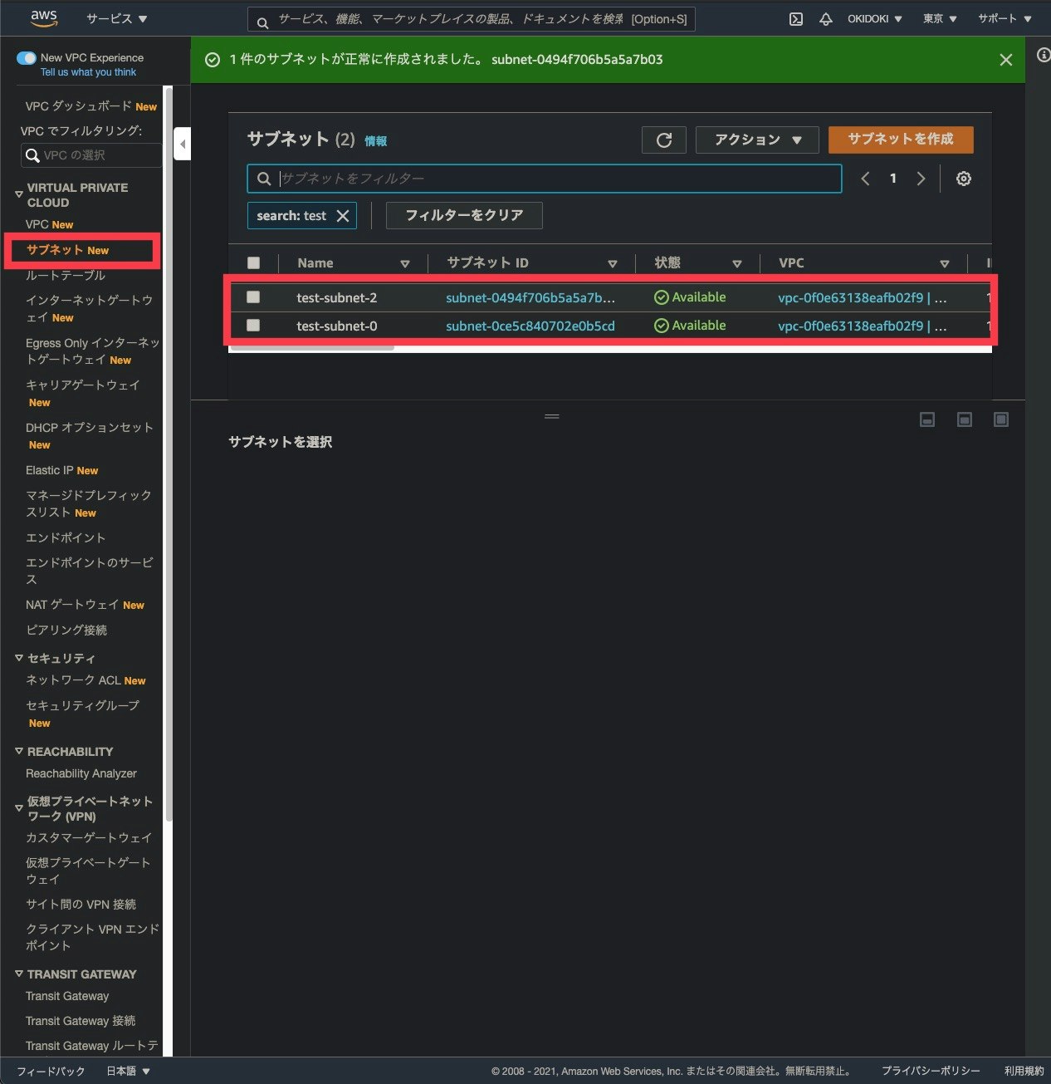Click the sidebar vertical scrollbar
The width and height of the screenshot is (1051, 1084).
pos(169,453)
